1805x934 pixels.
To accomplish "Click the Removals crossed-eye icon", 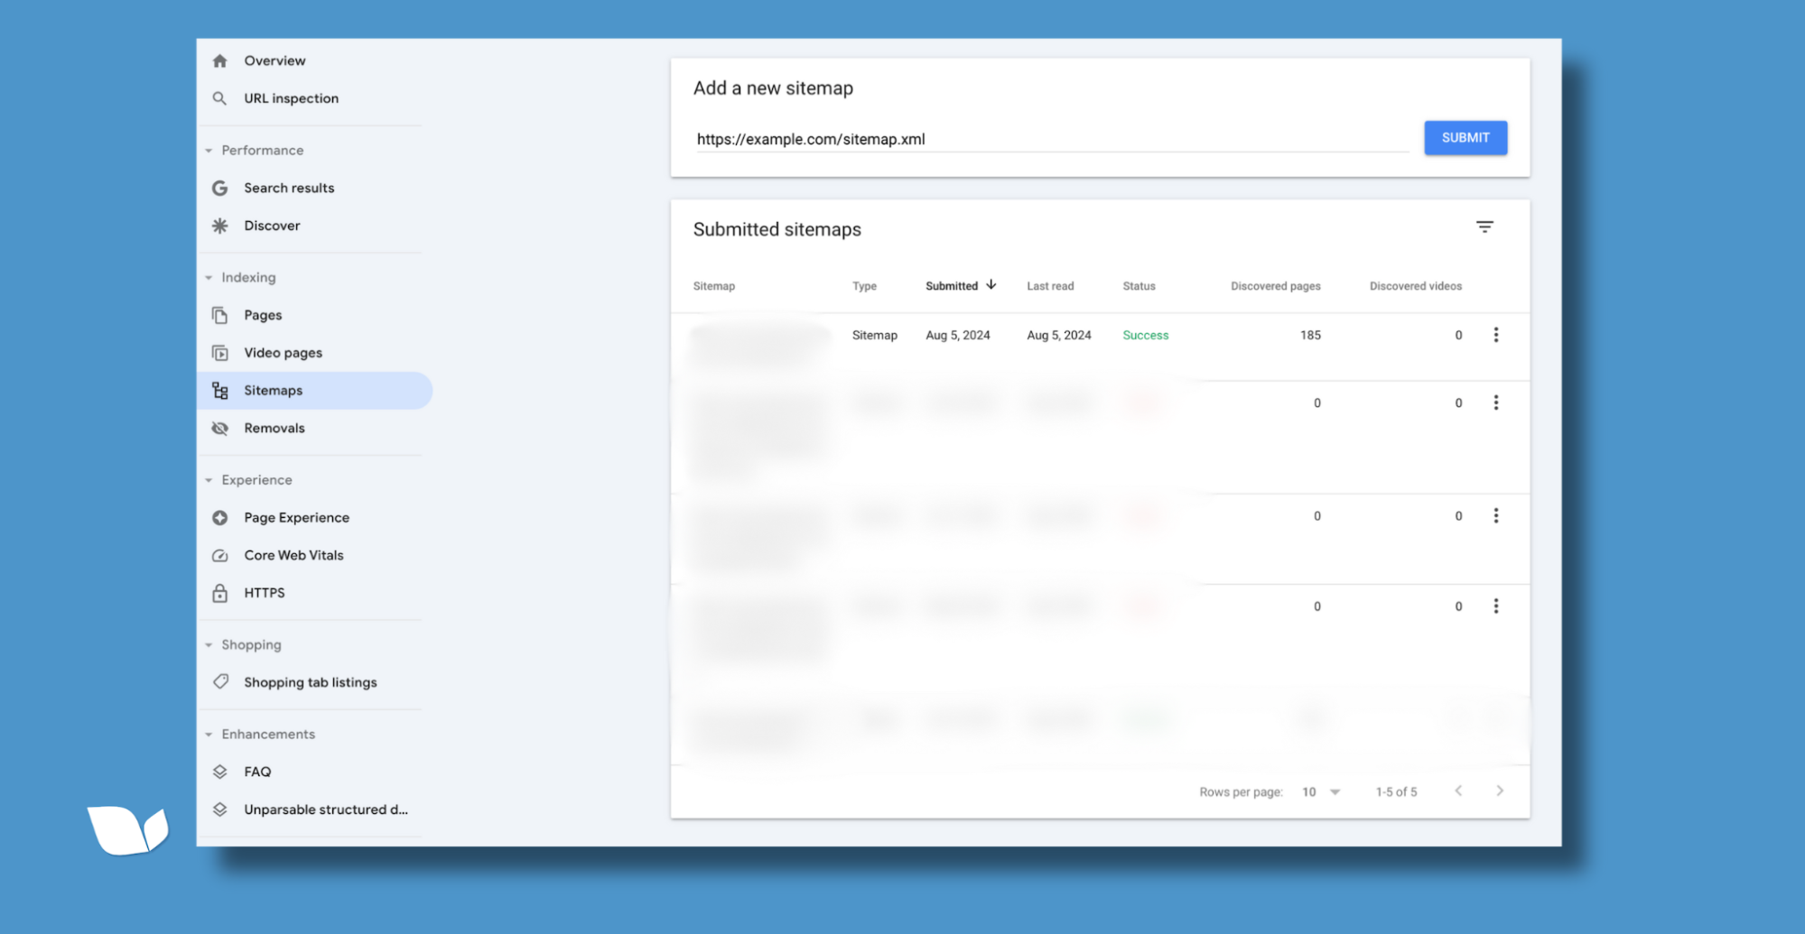I will [219, 429].
